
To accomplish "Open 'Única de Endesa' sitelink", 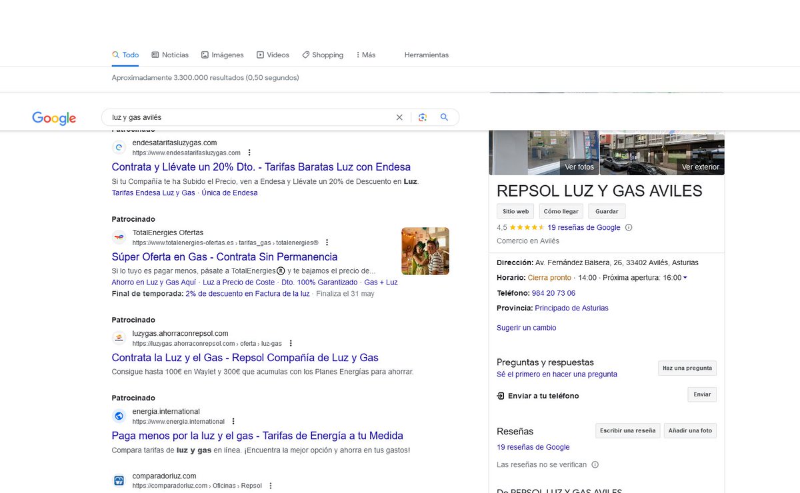I will point(229,193).
